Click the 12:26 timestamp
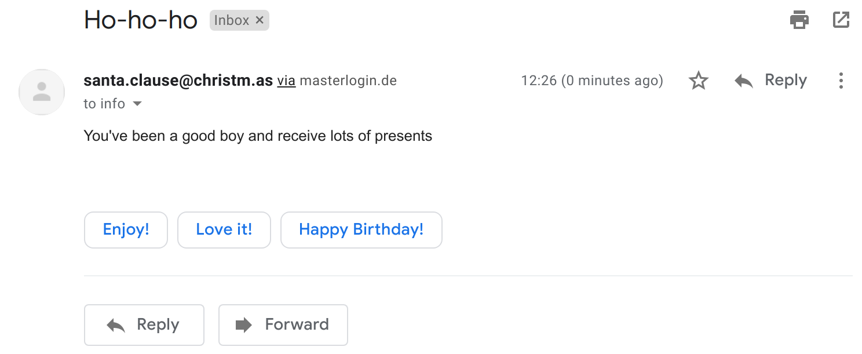 coord(592,81)
